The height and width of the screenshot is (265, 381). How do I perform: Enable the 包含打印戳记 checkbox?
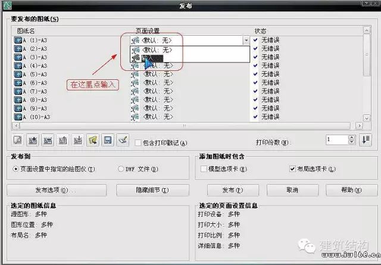coord(139,143)
